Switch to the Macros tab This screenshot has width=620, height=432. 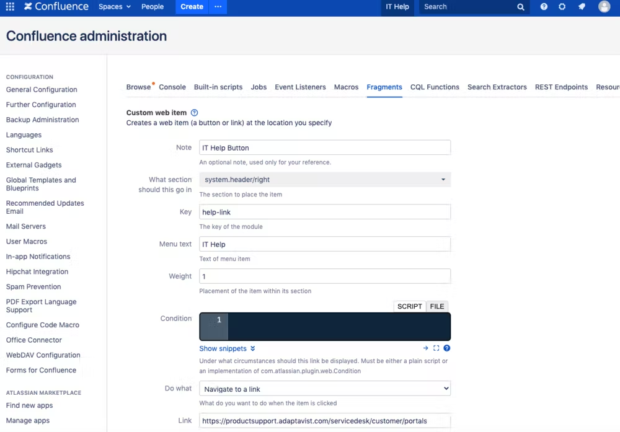[347, 87]
